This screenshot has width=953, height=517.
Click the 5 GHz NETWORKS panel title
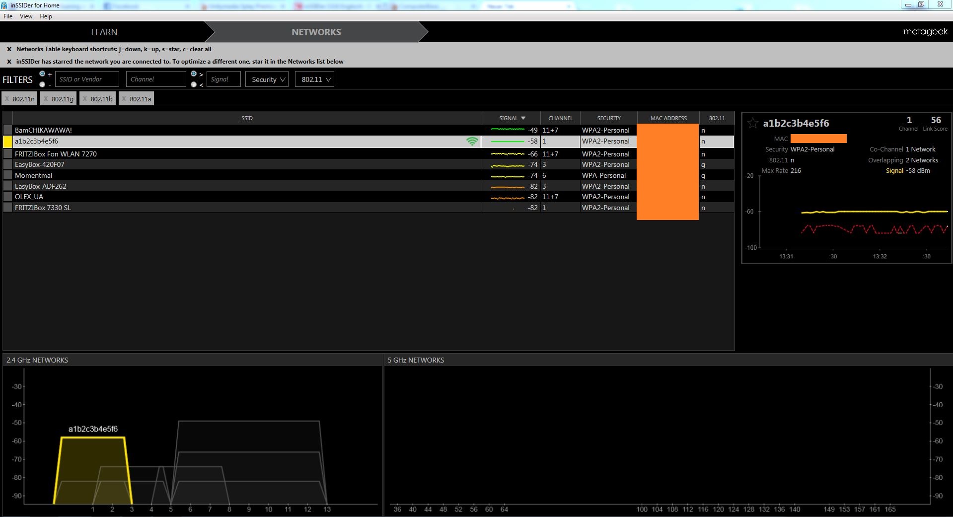tap(416, 360)
